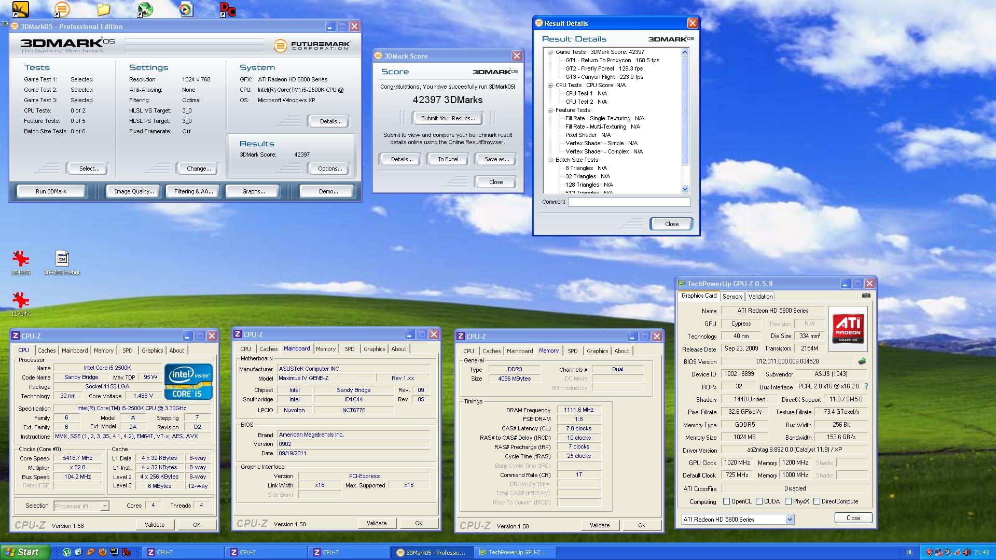
Task: Click the GPU-Z screenshot camera icon
Action: point(866,296)
